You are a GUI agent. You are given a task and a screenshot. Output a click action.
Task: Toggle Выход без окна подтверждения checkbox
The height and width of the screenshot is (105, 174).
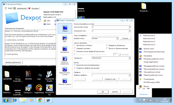tap(87, 65)
